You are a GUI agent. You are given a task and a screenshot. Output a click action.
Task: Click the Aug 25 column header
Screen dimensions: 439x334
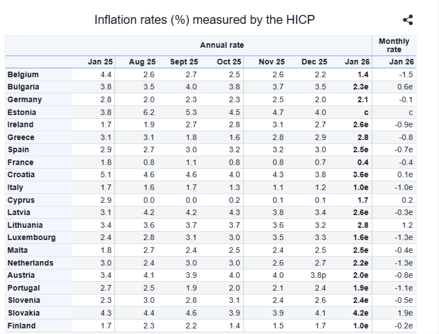tap(142, 62)
